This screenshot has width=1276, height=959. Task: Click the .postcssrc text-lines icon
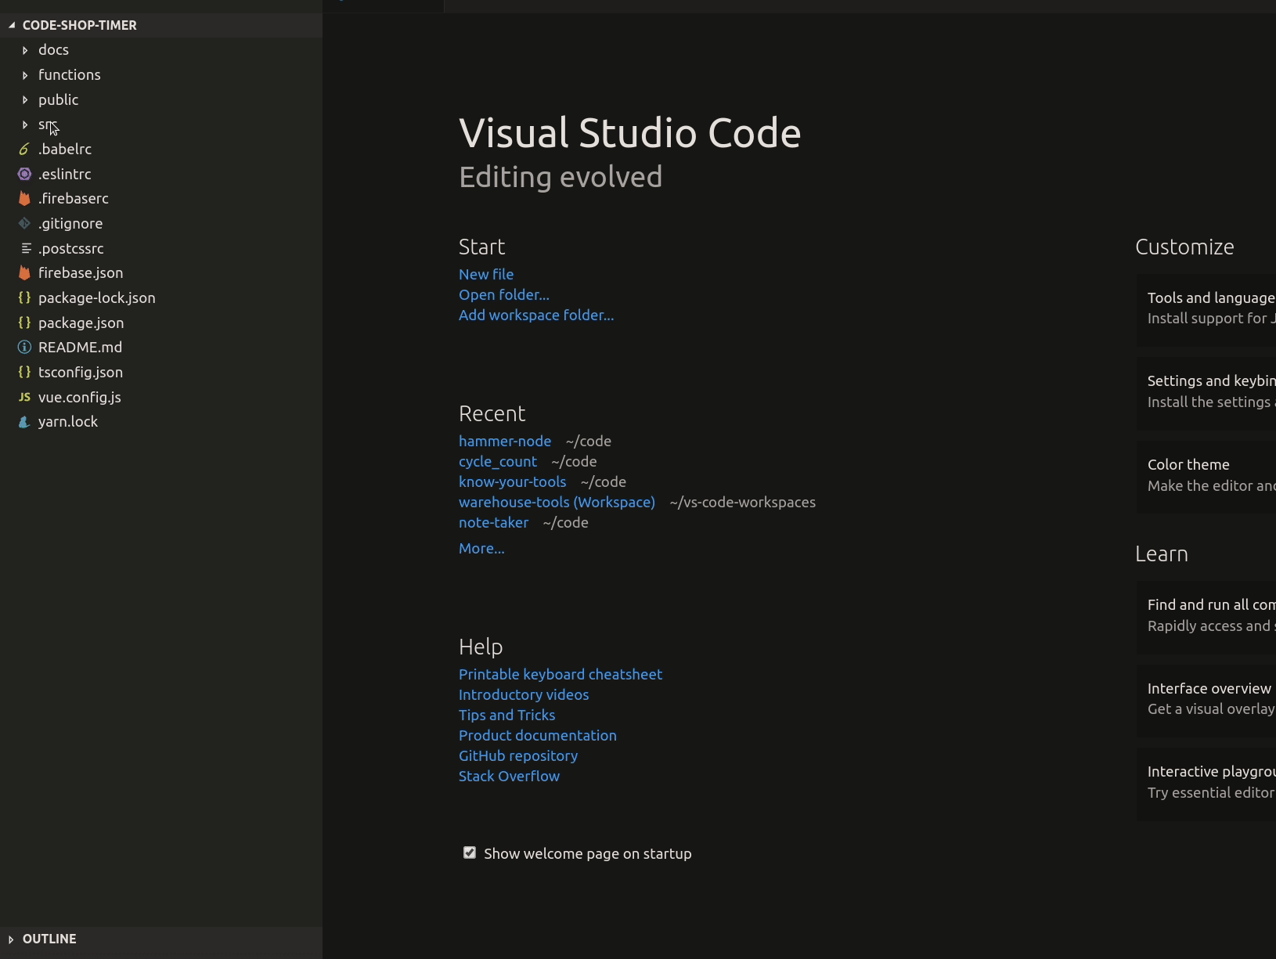(x=26, y=248)
